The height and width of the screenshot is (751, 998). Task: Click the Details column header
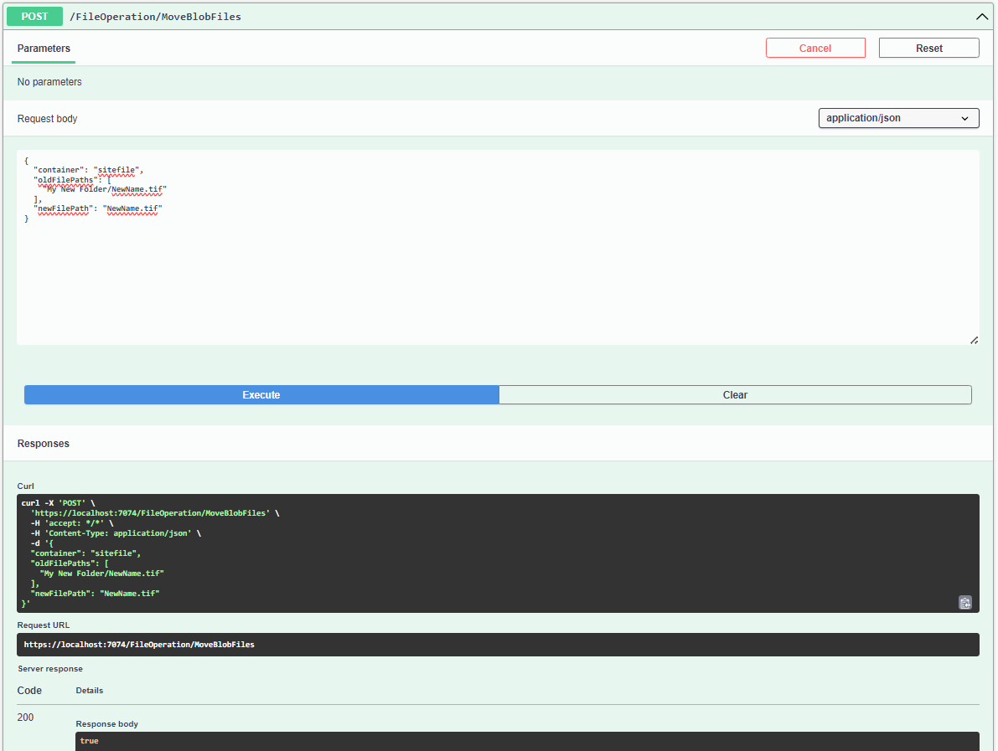(x=89, y=690)
